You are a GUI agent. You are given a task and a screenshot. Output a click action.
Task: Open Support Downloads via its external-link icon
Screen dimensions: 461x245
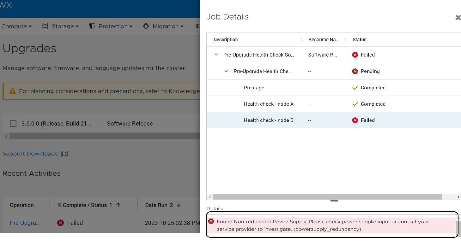[x=64, y=154]
